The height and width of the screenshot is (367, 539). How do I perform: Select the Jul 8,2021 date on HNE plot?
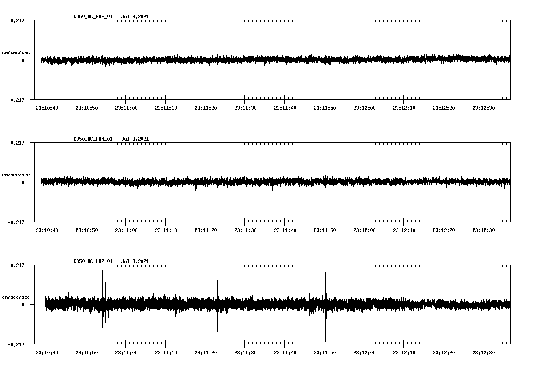click(x=135, y=17)
